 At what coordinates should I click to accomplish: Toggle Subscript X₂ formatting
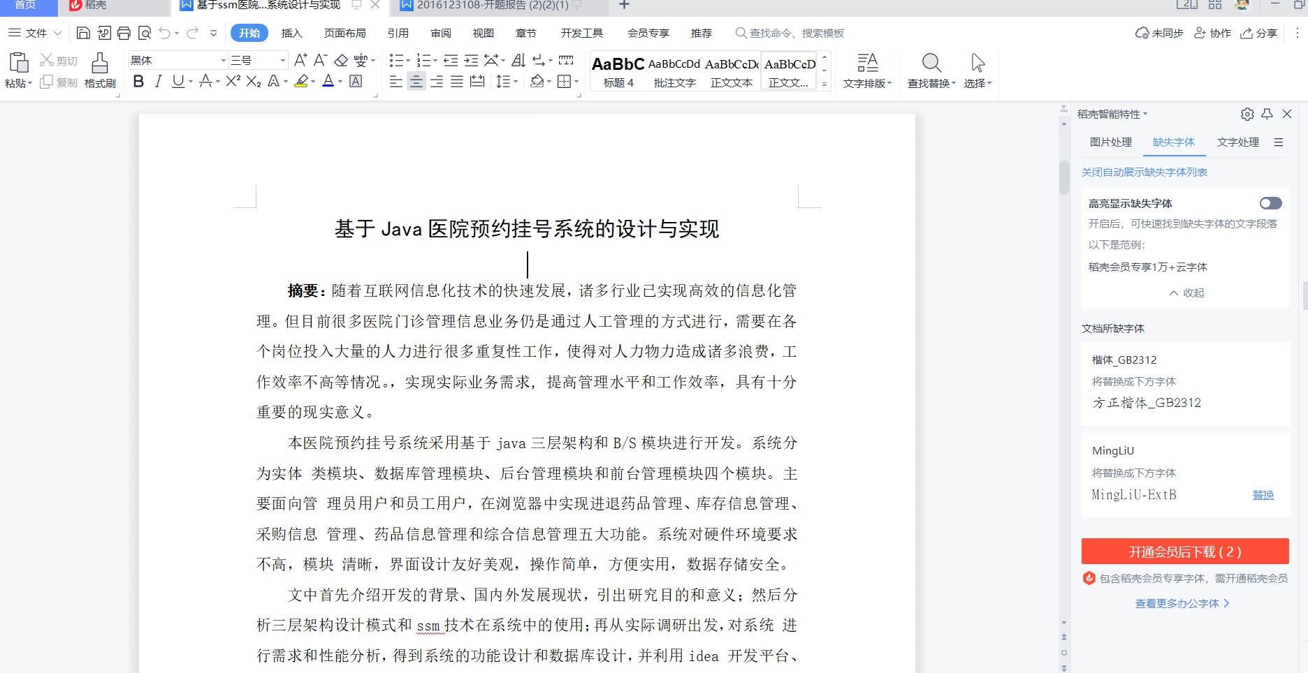[254, 82]
